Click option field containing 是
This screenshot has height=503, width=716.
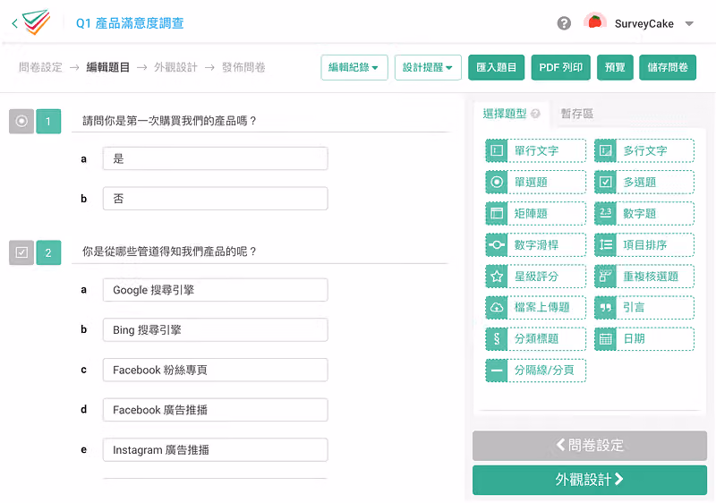click(x=215, y=158)
